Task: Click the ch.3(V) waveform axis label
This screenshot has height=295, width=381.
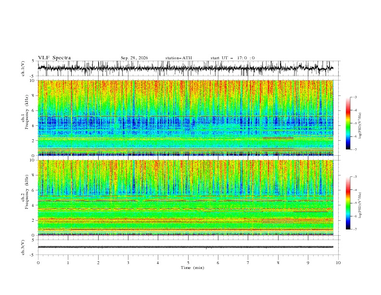Action: 23,247
